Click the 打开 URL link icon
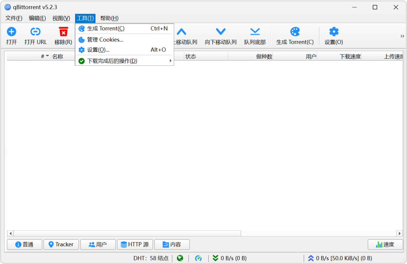 tap(35, 32)
